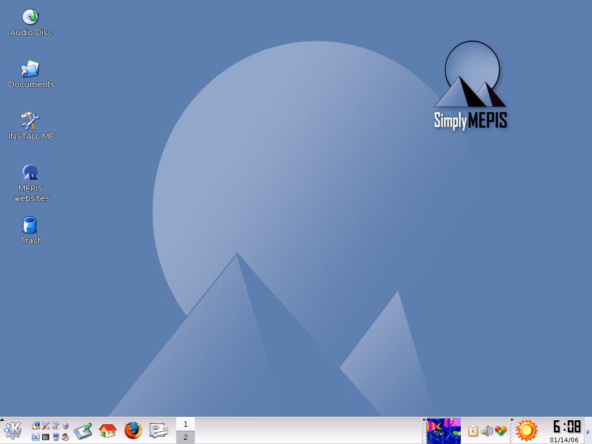The height and width of the screenshot is (444, 592).
Task: Open the sun weather applet
Action: (x=526, y=430)
